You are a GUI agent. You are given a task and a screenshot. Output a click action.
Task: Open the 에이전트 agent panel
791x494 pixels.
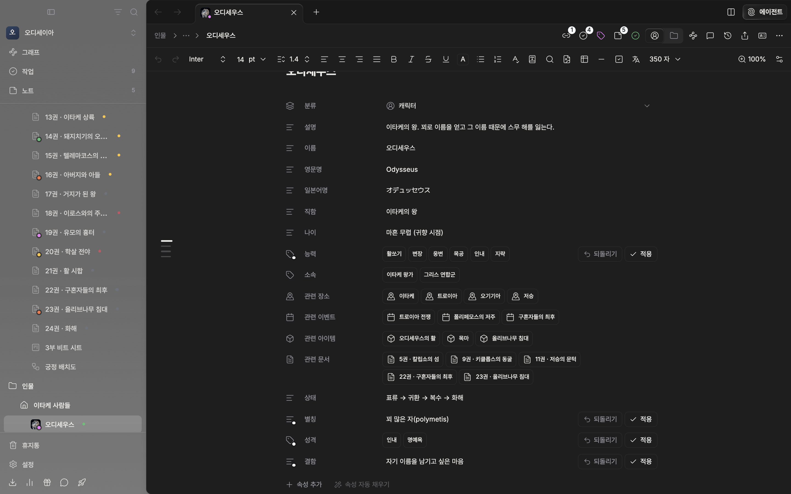pyautogui.click(x=765, y=12)
